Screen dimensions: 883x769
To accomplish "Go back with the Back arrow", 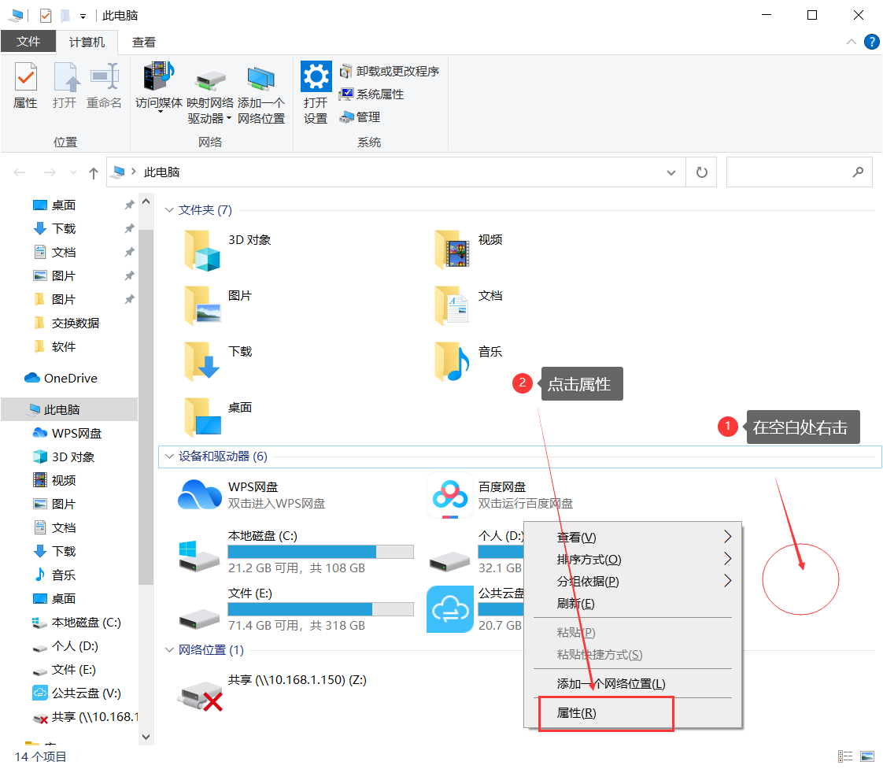I will click(x=20, y=172).
